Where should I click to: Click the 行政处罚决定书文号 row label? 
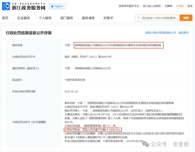[24, 57]
